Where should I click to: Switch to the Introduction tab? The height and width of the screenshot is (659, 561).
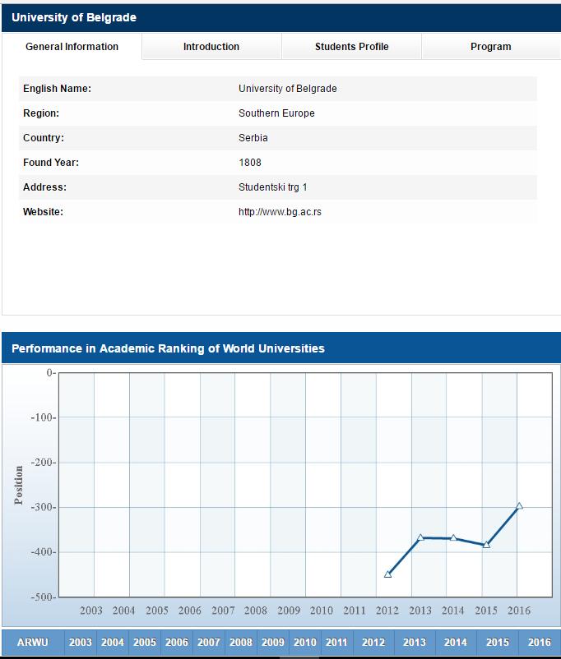click(x=211, y=47)
